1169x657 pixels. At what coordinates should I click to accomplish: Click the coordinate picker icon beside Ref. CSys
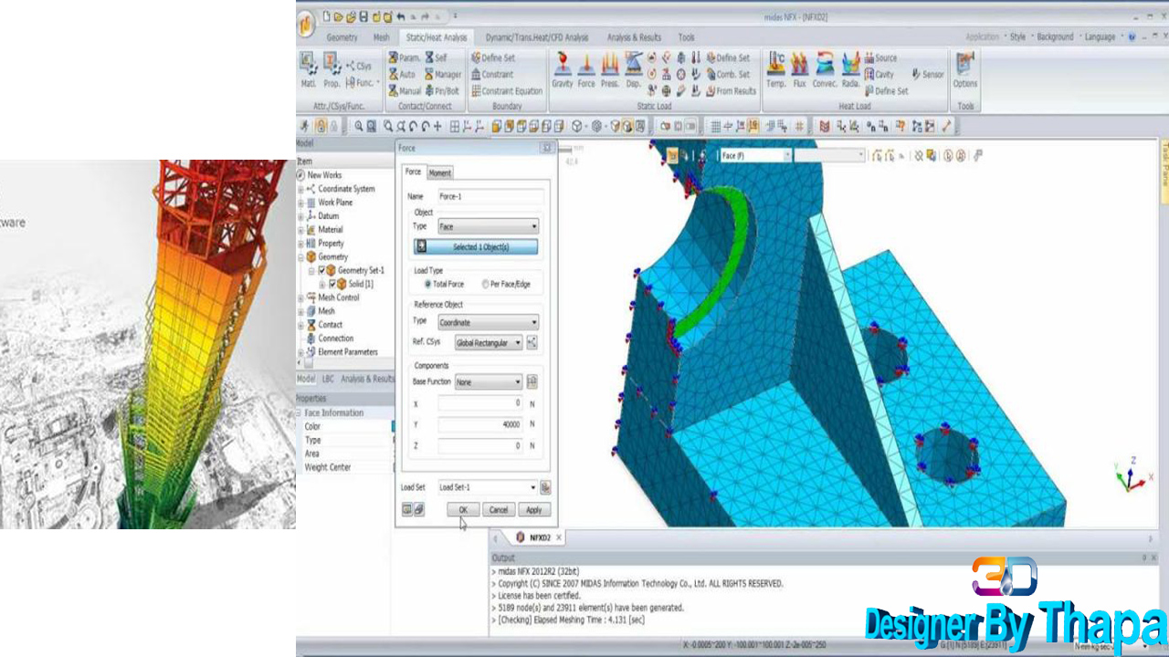[532, 342]
